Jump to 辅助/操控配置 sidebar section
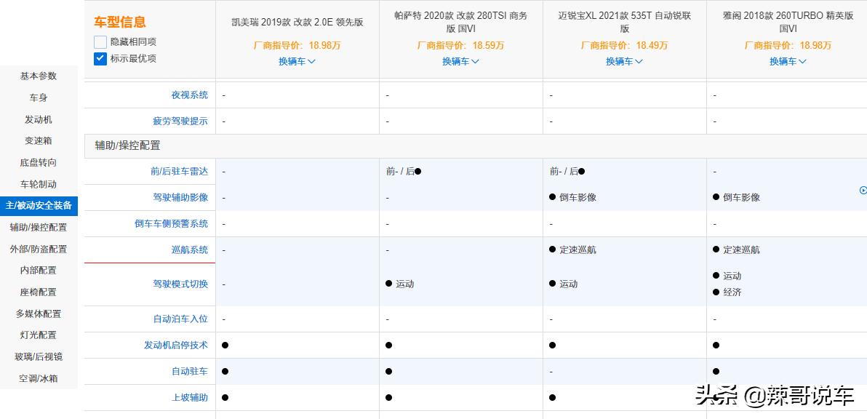867x419 pixels. point(39,228)
